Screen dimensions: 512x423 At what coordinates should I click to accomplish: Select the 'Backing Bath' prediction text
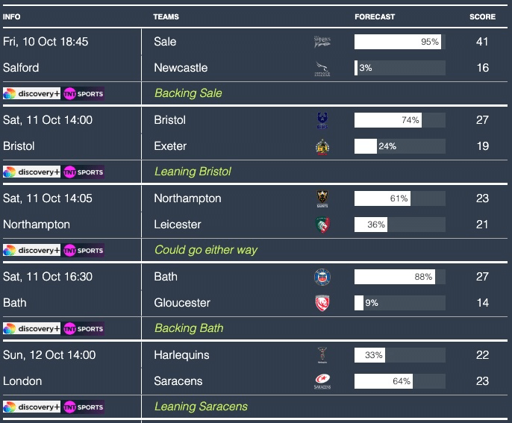[x=189, y=328]
